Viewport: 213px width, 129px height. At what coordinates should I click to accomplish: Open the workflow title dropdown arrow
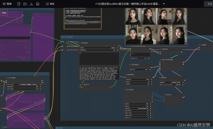[164, 4]
